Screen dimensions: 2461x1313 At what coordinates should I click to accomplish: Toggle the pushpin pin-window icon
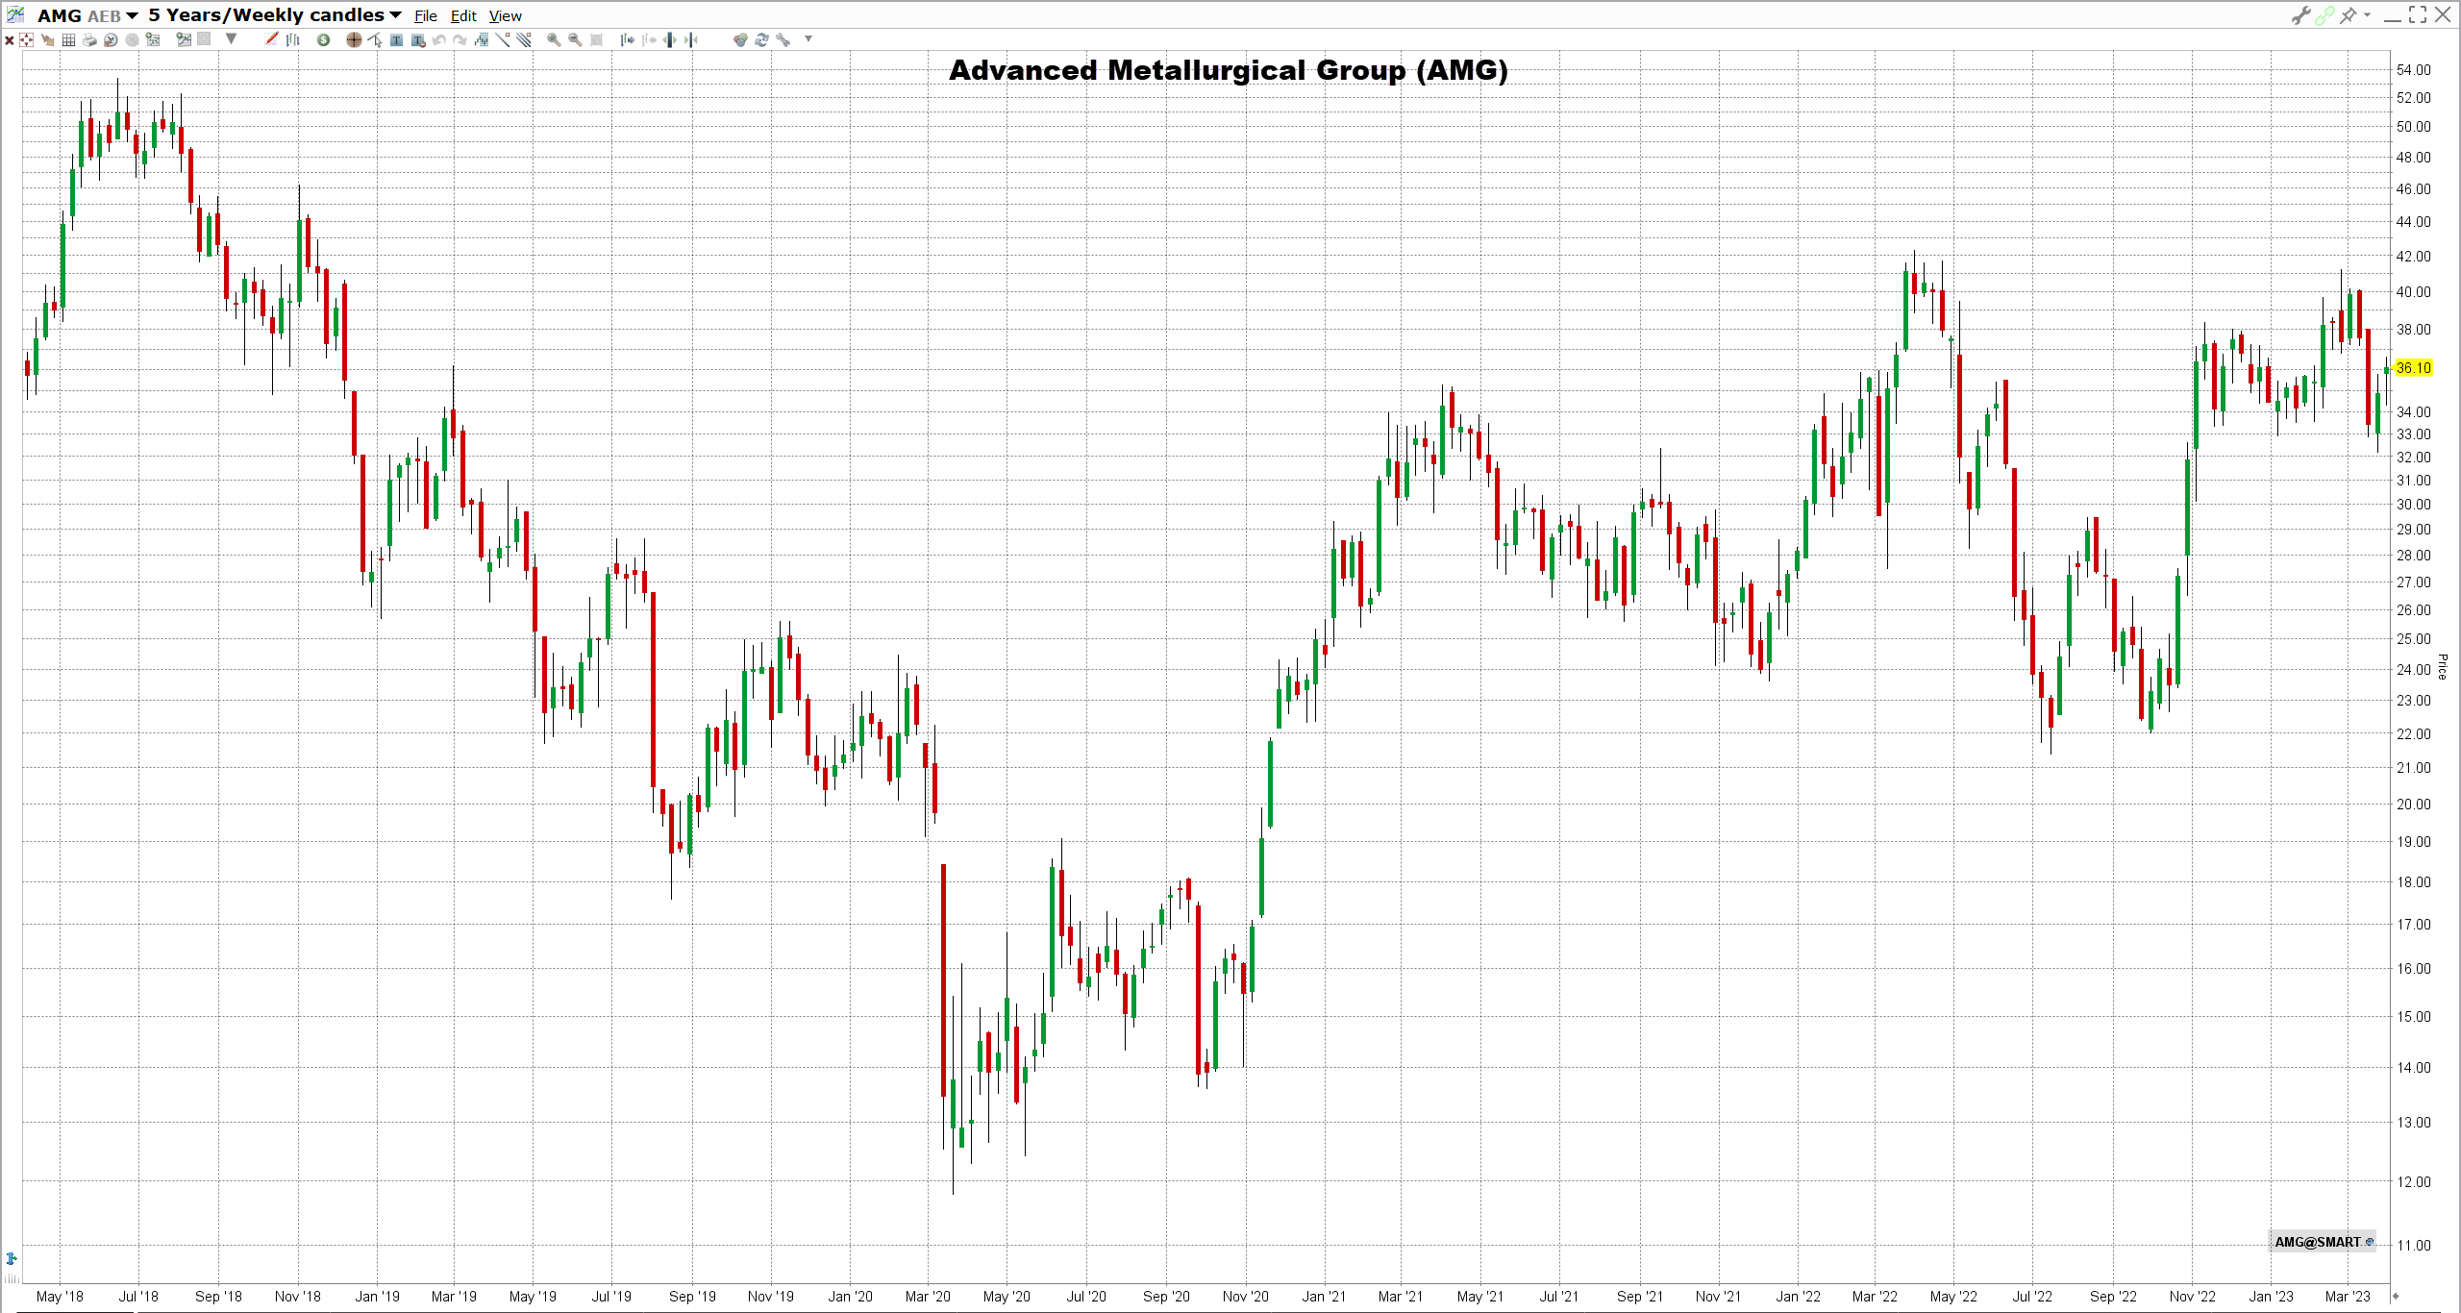(2349, 15)
